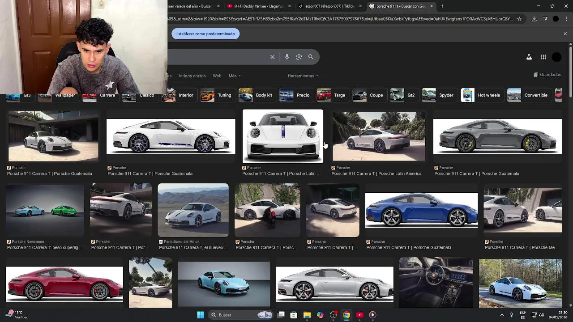The width and height of the screenshot is (573, 322).
Task: Start voice search with the microphone icon
Action: point(287,57)
